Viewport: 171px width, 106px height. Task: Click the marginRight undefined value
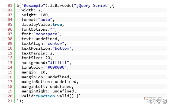click(63, 91)
